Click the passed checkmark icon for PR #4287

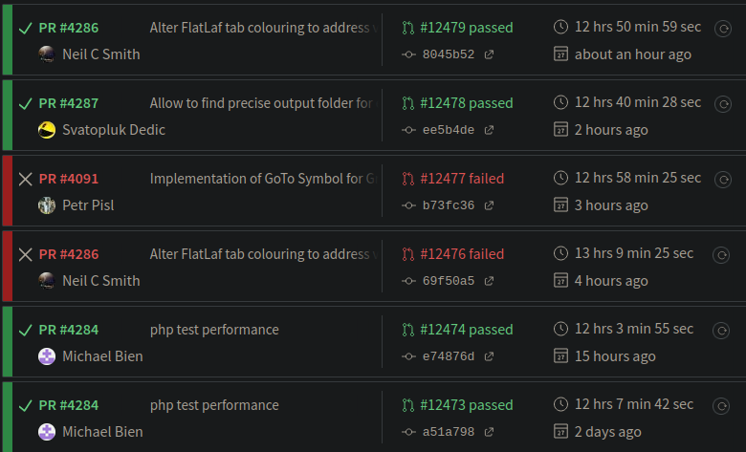point(26,103)
